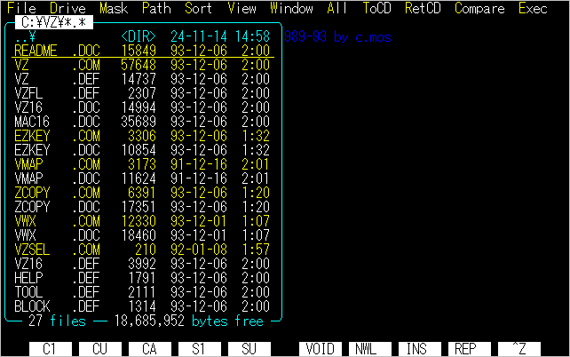Select the RetCD menu item
Viewport: 570px width, 357px height.
[x=423, y=8]
